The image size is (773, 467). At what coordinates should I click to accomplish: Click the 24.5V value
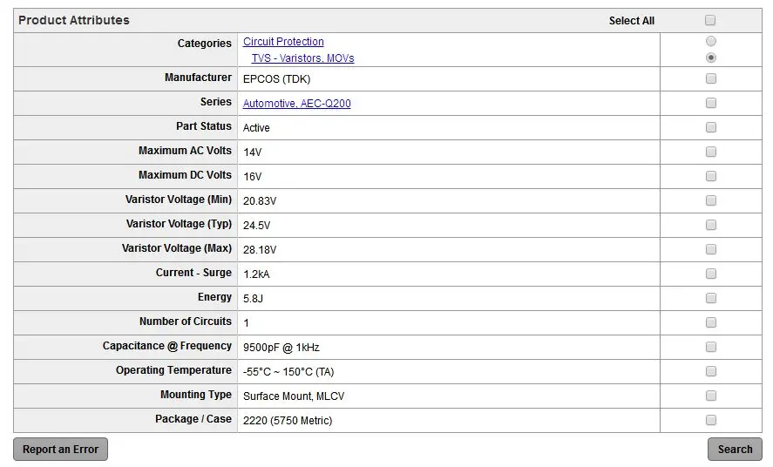(256, 226)
